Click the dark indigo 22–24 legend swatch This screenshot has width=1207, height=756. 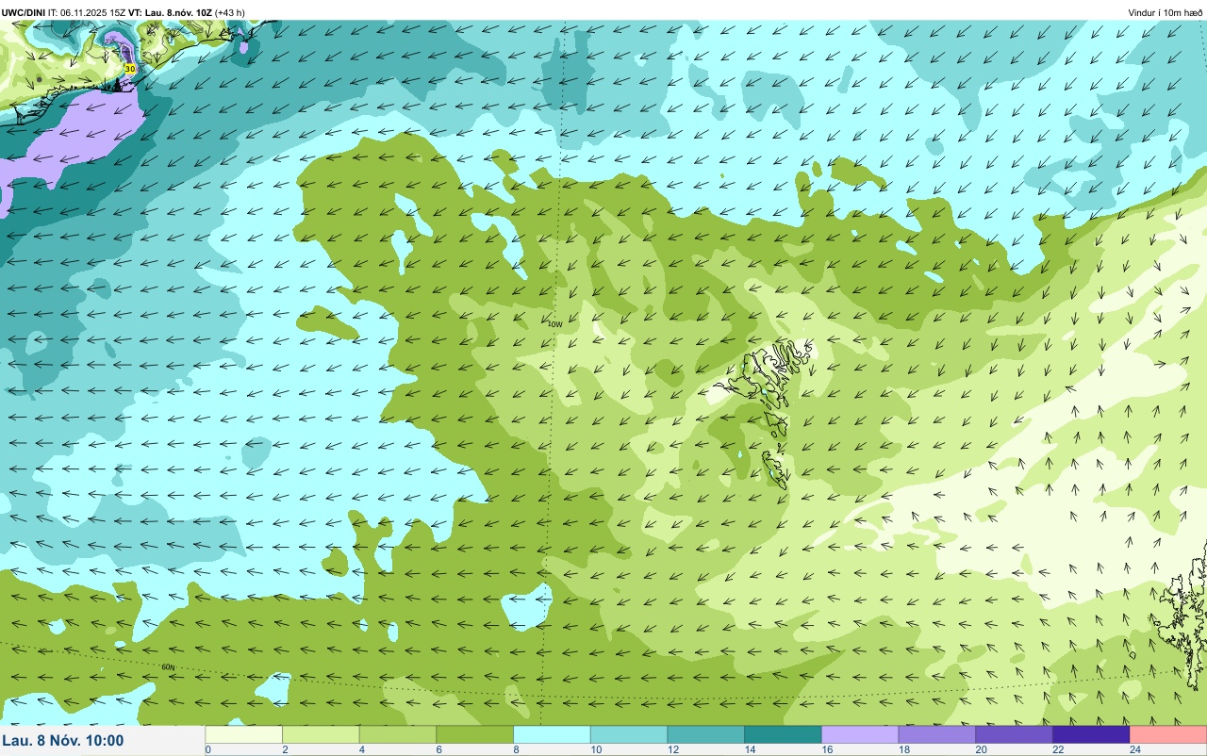pos(1091,734)
